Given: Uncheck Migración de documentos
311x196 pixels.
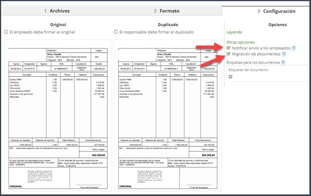Looking at the screenshot, I should (x=229, y=54).
